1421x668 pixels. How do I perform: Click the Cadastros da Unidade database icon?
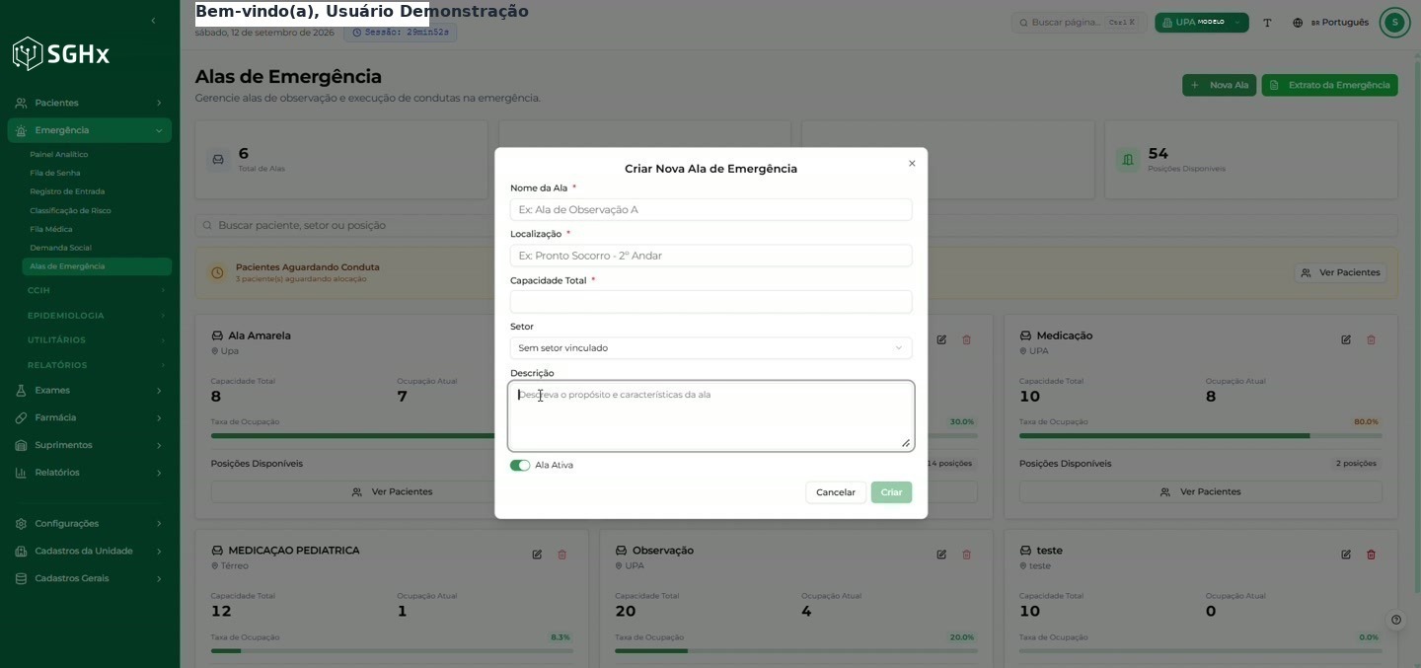tap(21, 552)
